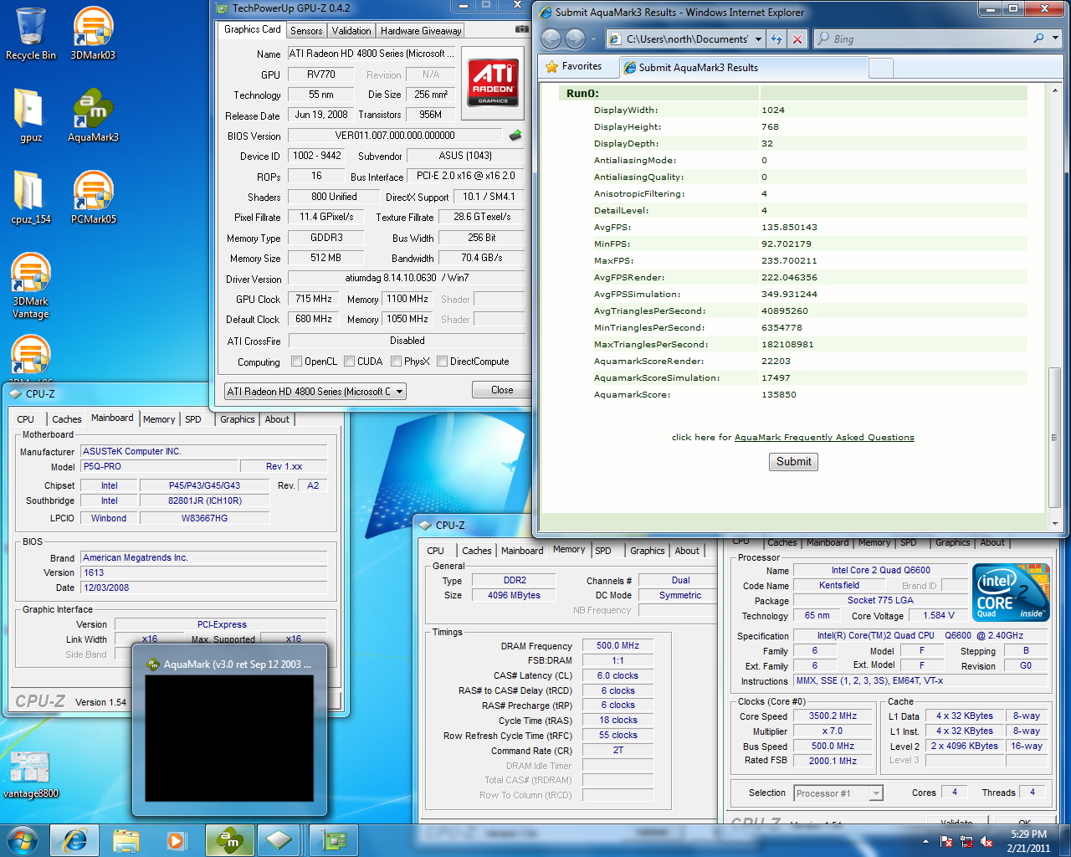This screenshot has height=857, width=1071.
Task: Click the muted volume tray icon
Action: coord(986,841)
